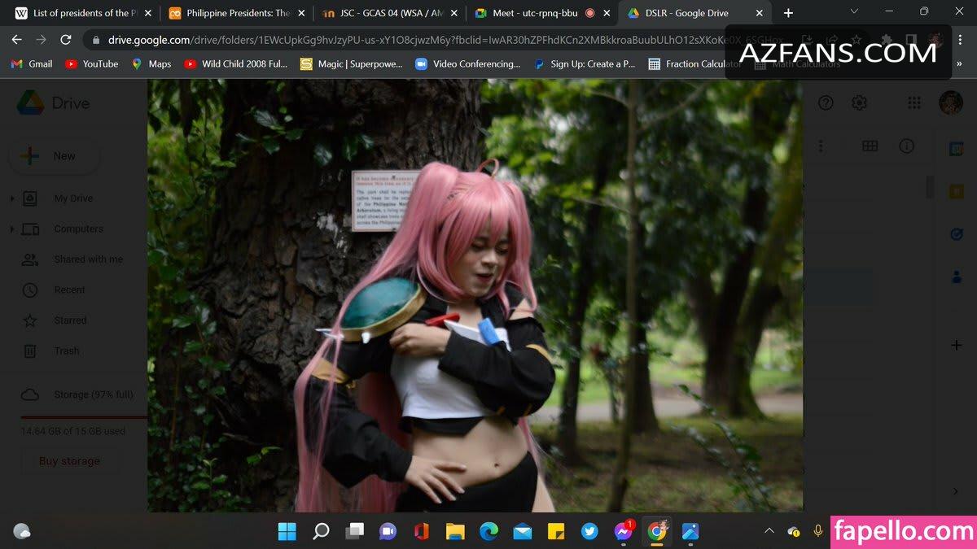Show hidden system tray icons
977x549 pixels.
click(769, 531)
